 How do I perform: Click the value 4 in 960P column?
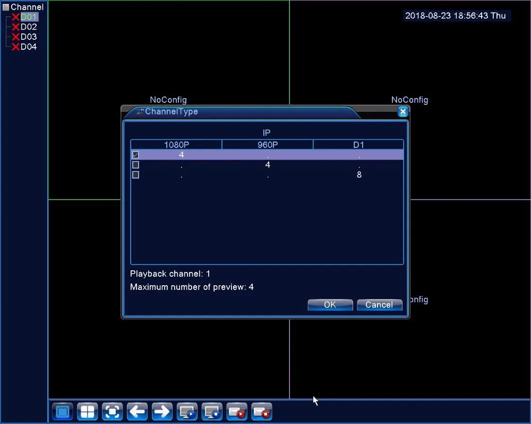click(268, 165)
